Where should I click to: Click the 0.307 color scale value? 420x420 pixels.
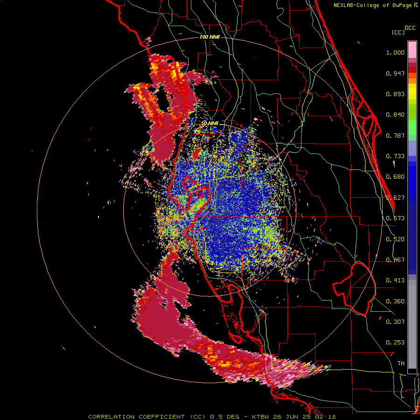pyautogui.click(x=395, y=322)
